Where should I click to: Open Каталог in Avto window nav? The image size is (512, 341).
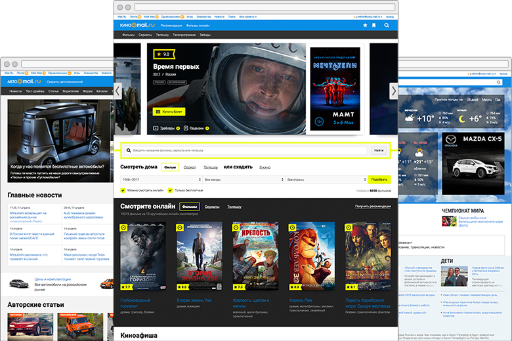(x=102, y=91)
